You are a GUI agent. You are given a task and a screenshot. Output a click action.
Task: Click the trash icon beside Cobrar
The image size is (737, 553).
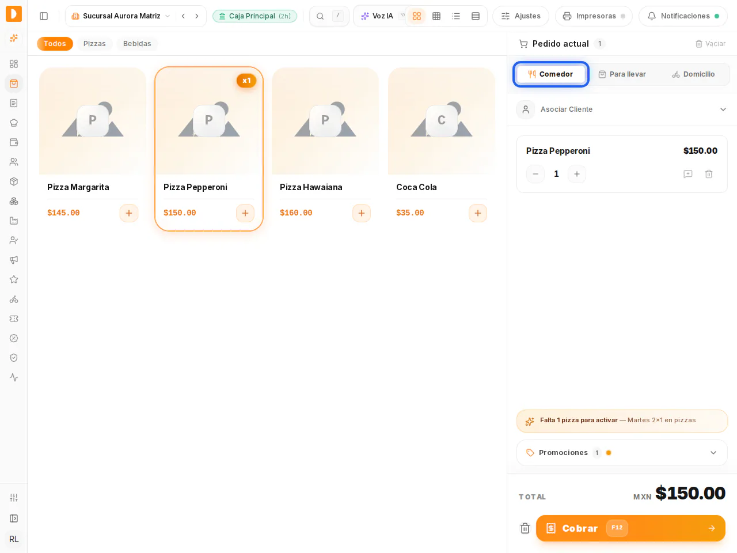525,528
